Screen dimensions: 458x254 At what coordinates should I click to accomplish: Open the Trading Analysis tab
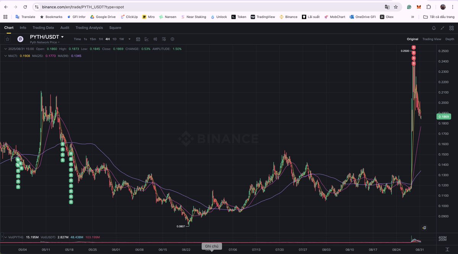pyautogui.click(x=89, y=28)
